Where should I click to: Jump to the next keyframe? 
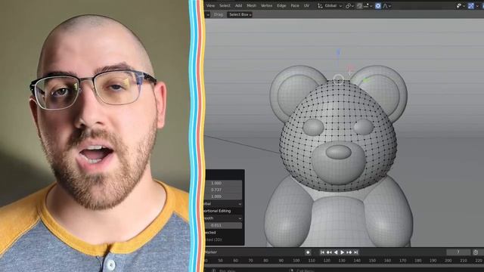(x=349, y=252)
